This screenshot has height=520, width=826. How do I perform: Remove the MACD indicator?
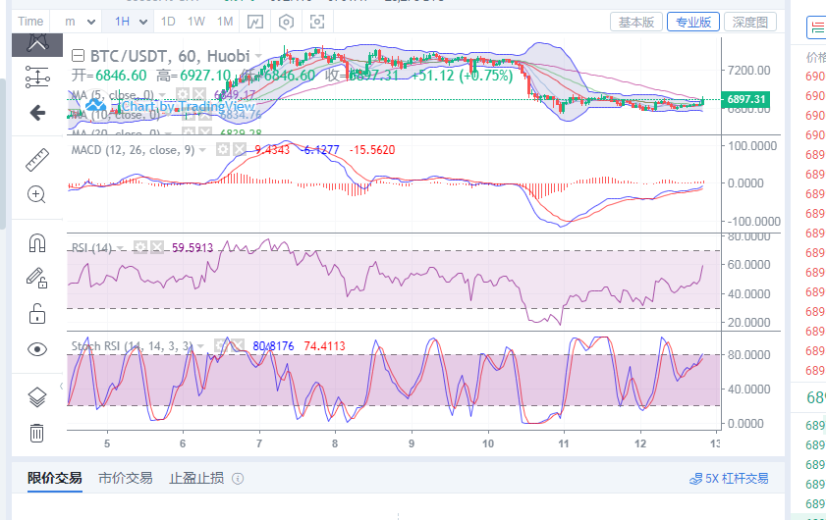pos(240,150)
